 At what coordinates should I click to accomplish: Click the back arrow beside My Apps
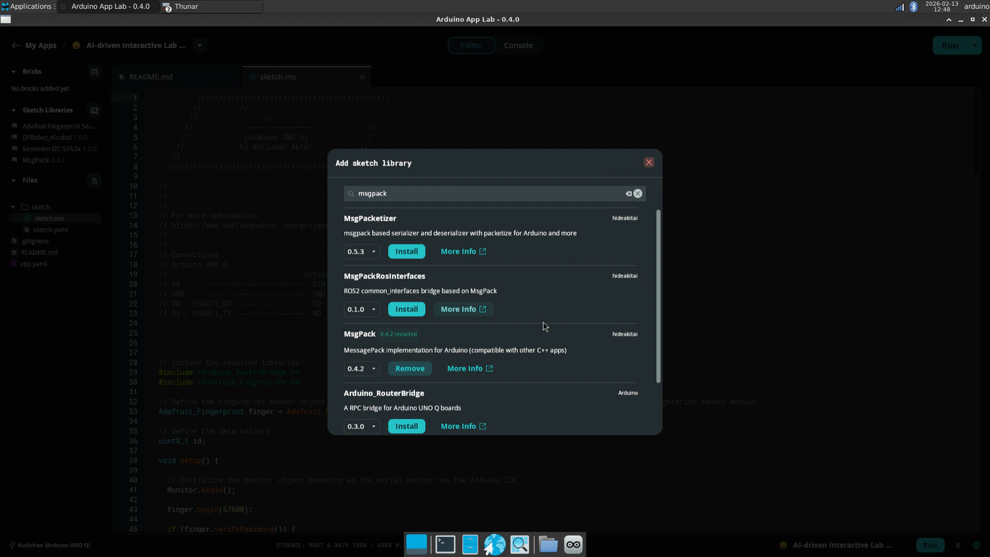15,45
